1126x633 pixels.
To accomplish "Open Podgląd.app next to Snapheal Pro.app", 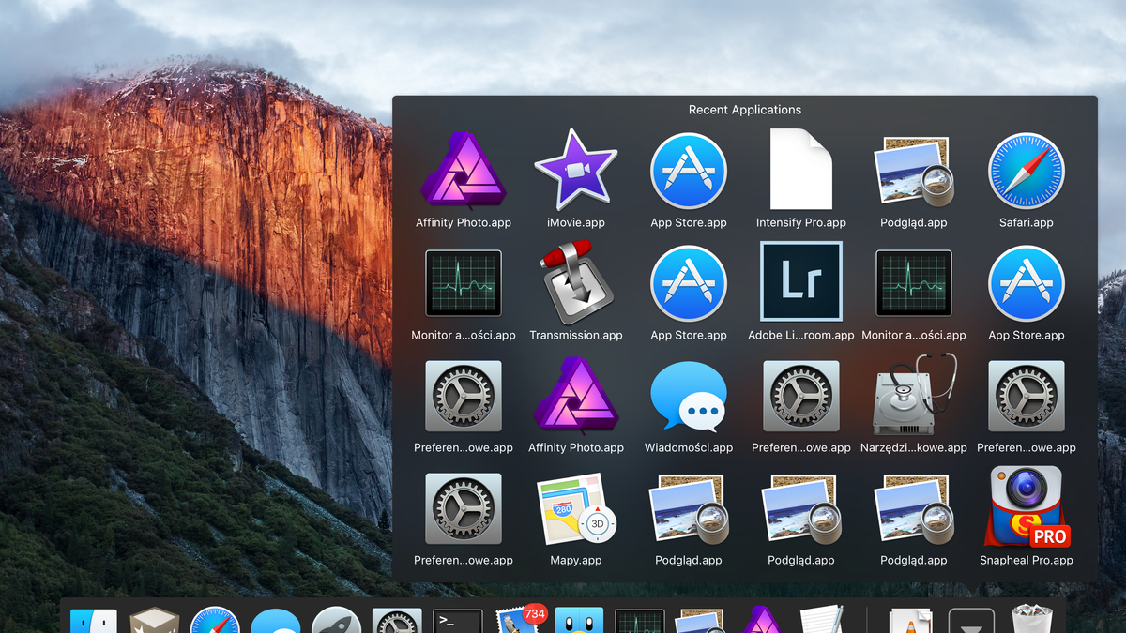I will coord(914,507).
